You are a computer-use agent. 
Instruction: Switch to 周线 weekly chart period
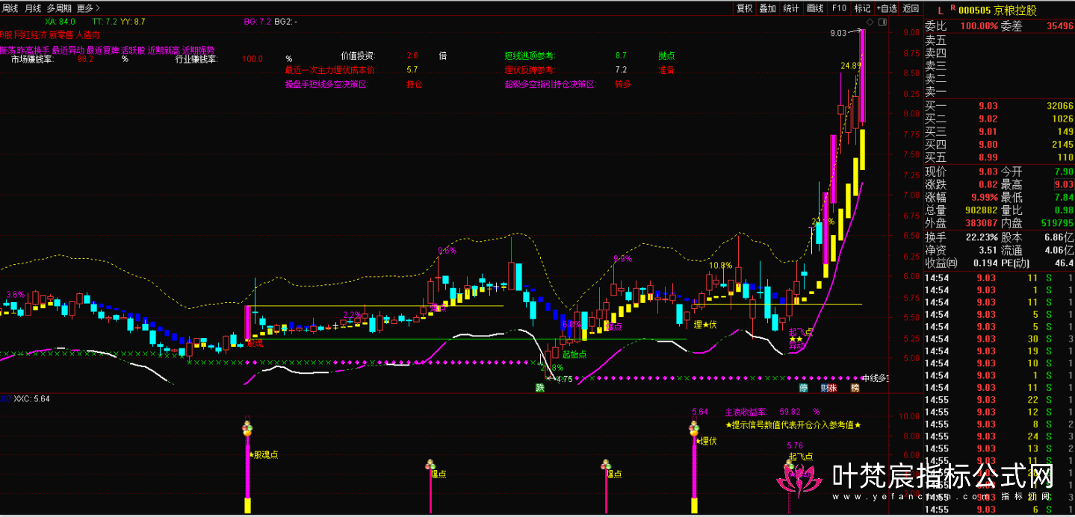pos(10,8)
